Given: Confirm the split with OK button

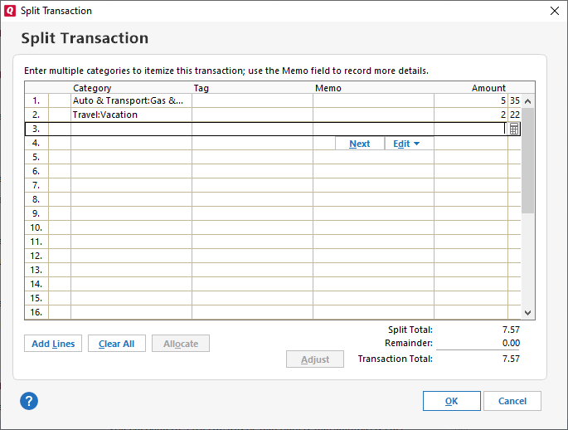Looking at the screenshot, I should pyautogui.click(x=451, y=401).
